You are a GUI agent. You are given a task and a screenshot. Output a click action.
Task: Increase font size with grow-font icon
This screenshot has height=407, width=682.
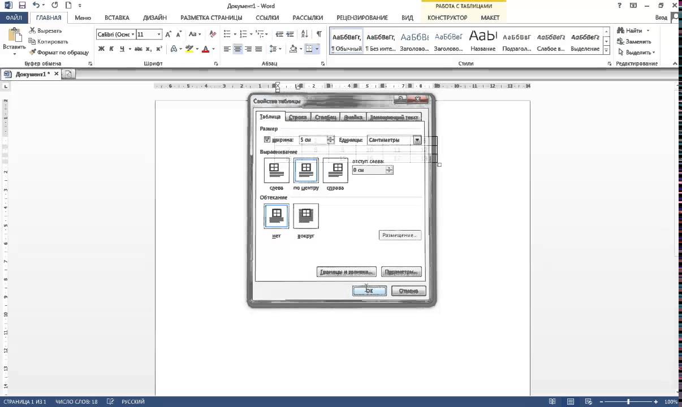pos(169,34)
